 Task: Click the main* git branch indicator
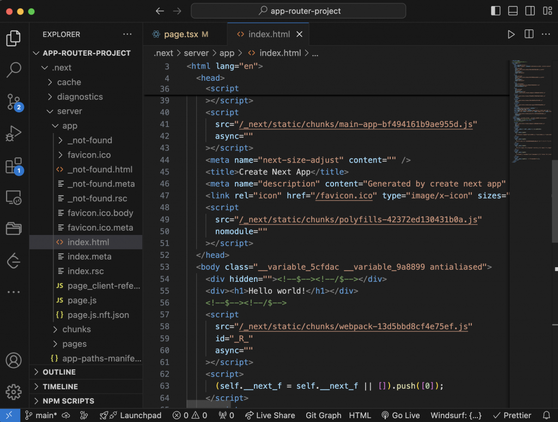(41, 415)
